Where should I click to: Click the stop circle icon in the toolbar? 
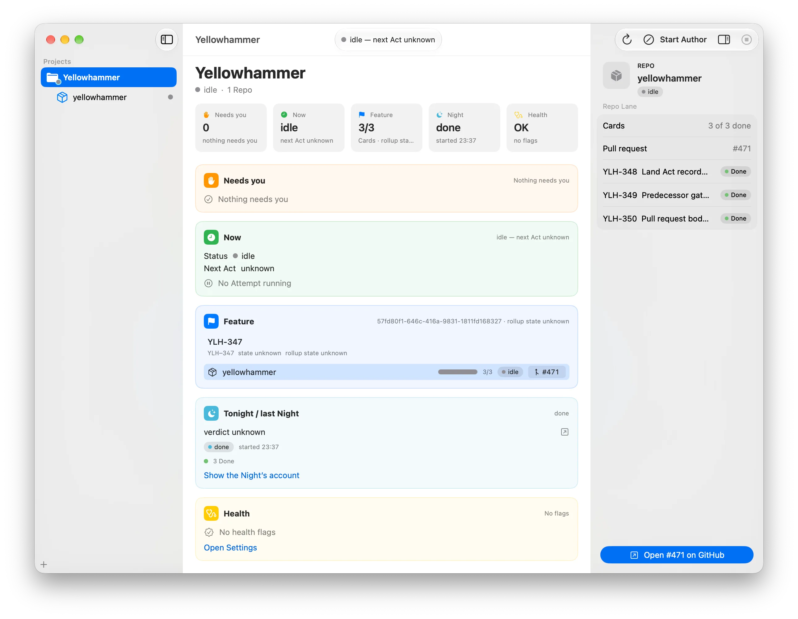click(x=746, y=40)
